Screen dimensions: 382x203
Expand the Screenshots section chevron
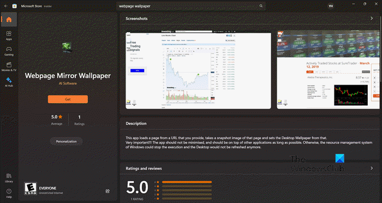coord(372,18)
